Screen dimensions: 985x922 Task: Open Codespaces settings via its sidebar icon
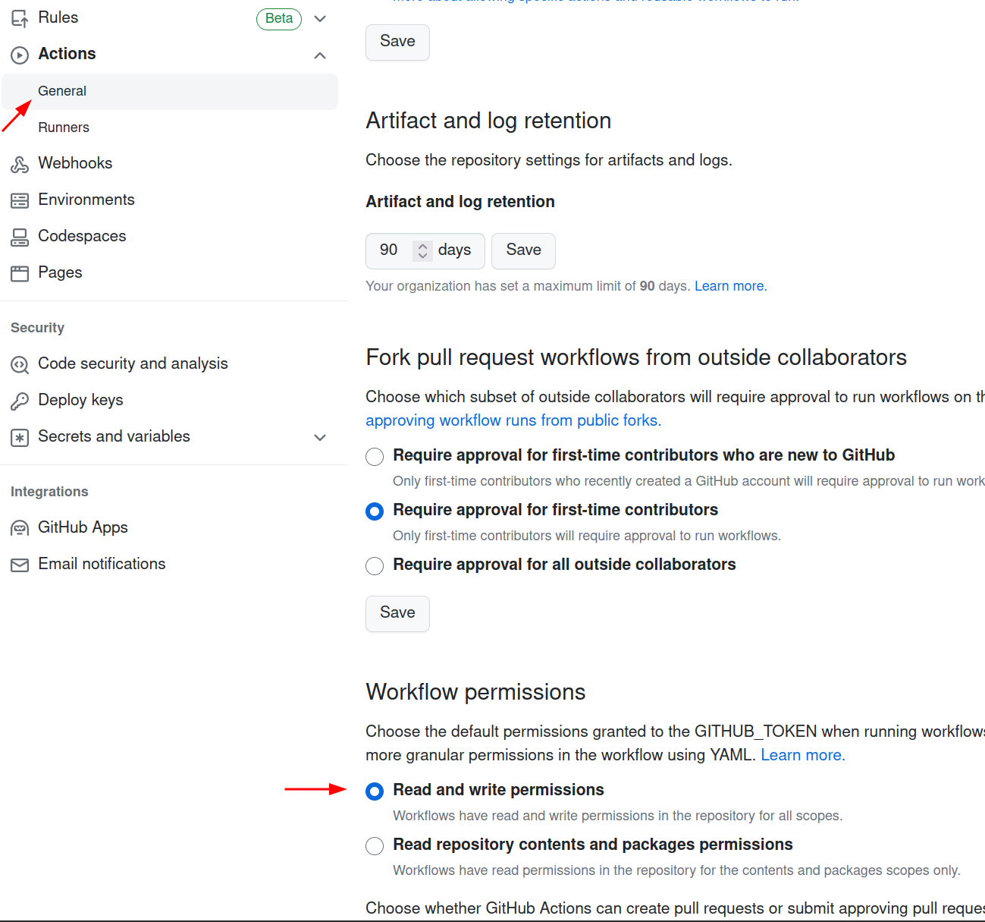[19, 236]
